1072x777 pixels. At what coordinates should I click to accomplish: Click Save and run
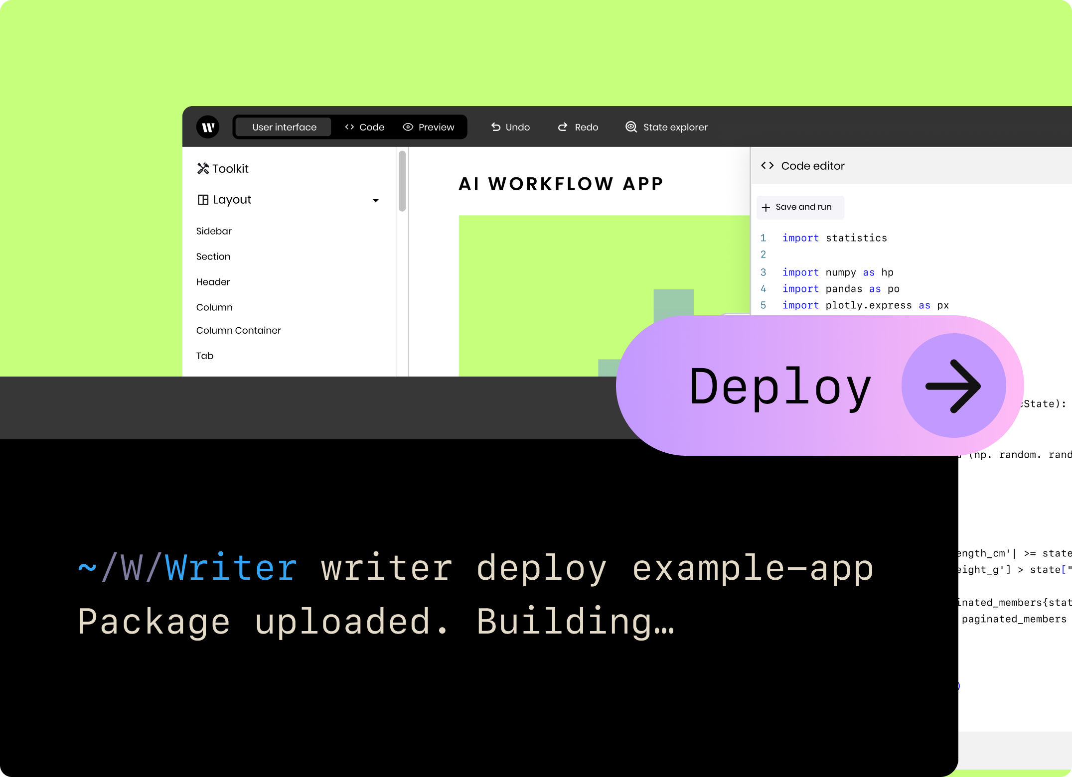coord(800,207)
